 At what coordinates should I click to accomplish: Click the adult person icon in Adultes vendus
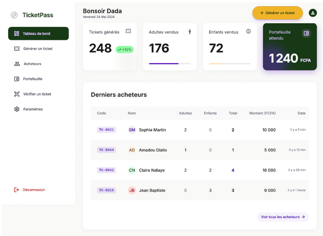[x=190, y=32]
